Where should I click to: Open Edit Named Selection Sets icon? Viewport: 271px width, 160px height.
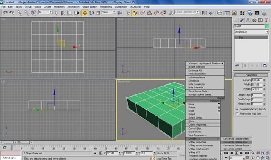click(171, 13)
